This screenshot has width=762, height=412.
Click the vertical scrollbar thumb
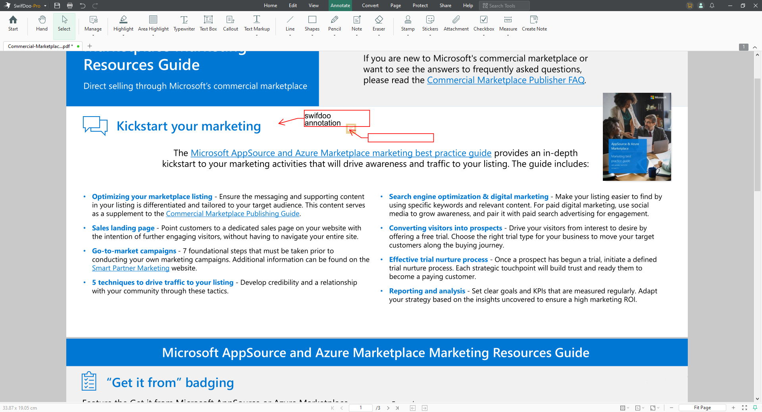[x=757, y=135]
